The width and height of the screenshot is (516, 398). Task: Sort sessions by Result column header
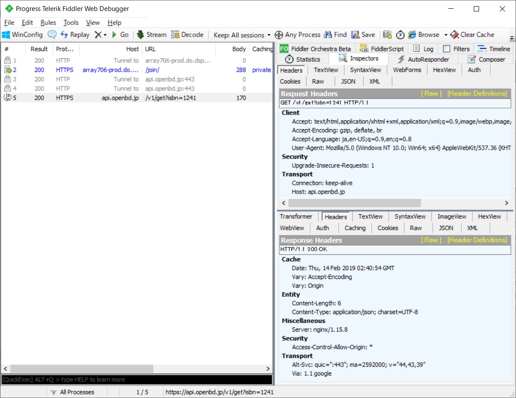(x=39, y=49)
